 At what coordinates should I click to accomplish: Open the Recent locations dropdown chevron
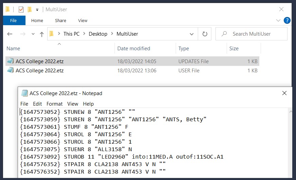click(x=33, y=34)
